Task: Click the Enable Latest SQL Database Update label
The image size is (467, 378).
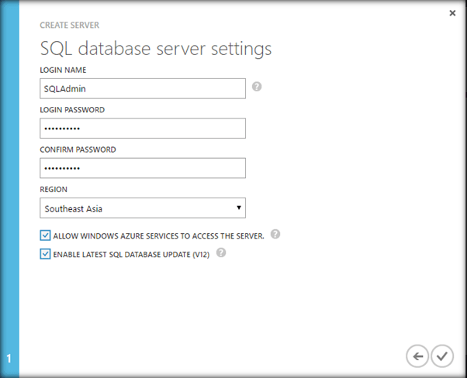Action: (x=132, y=253)
